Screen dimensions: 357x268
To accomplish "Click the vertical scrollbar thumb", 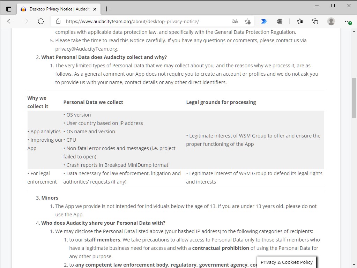I will (x=354, y=98).
